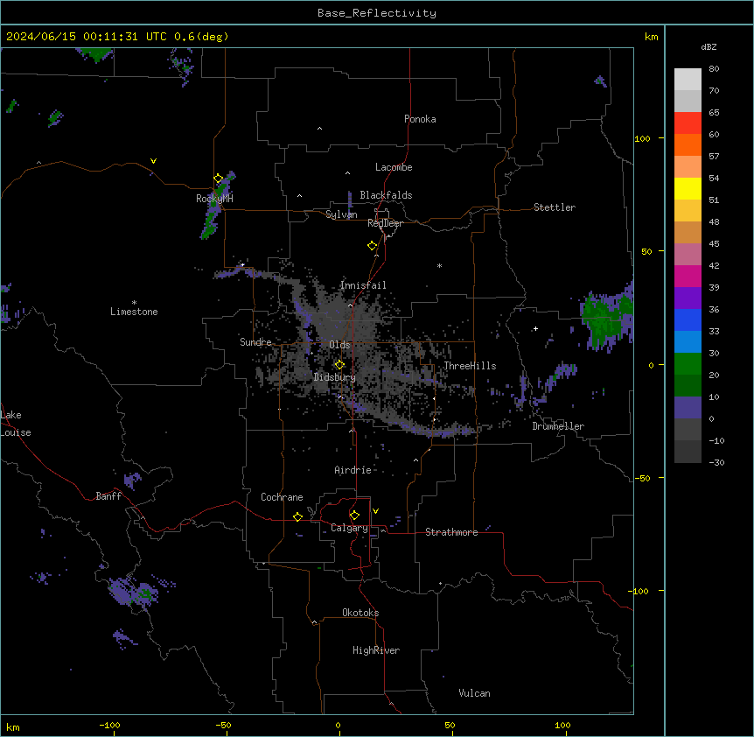Click the Strathmore label
The image size is (754, 737).
[451, 532]
